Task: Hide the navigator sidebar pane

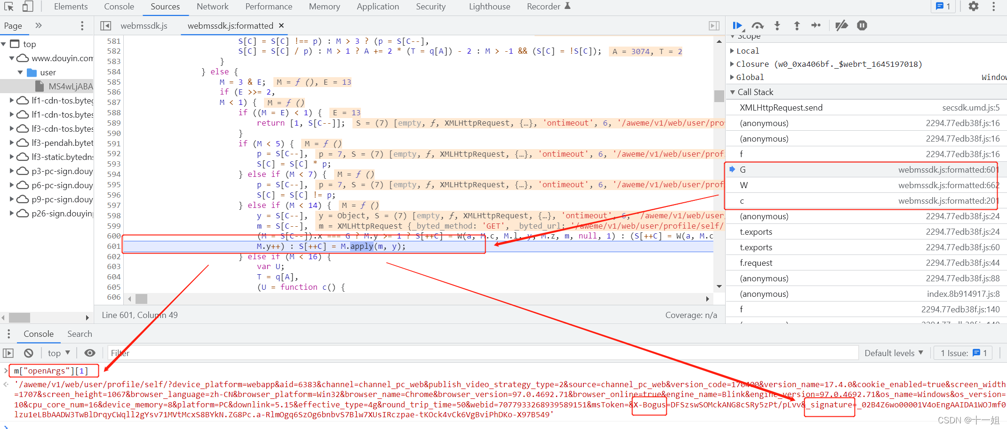Action: click(x=106, y=26)
